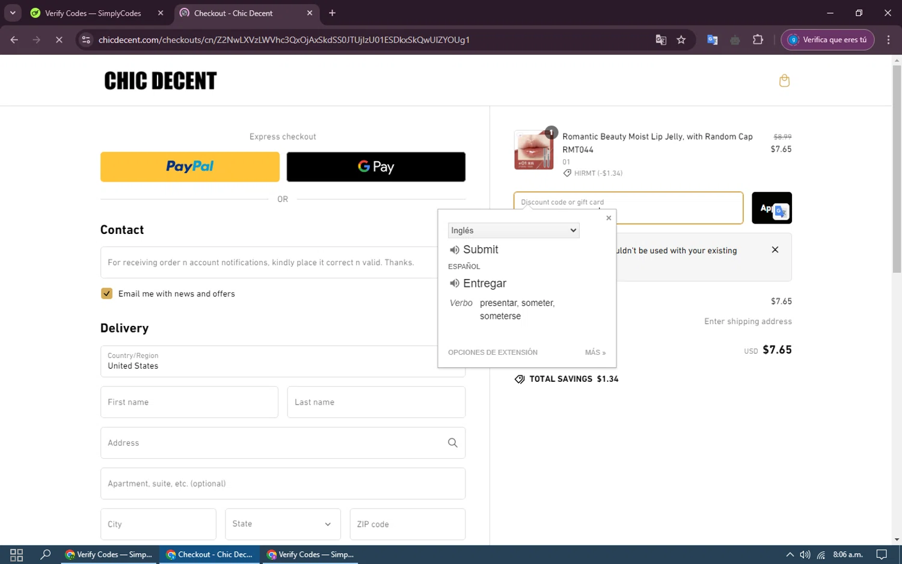Click the network tray icon
The width and height of the screenshot is (902, 564).
point(821,554)
